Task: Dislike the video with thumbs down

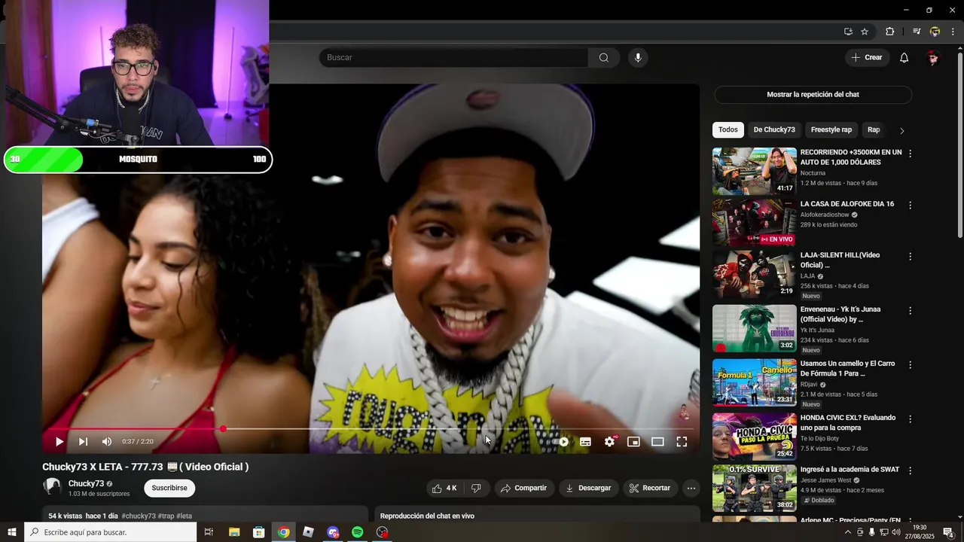Action: (x=476, y=489)
